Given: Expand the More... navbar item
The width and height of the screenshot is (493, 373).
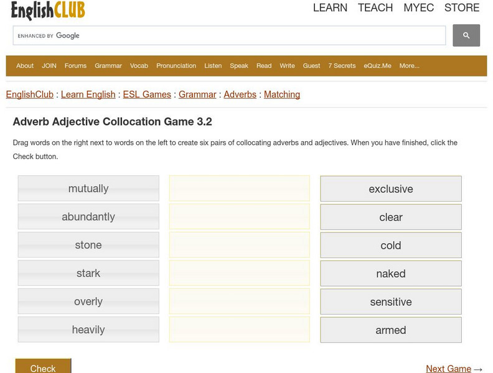Looking at the screenshot, I should tap(410, 66).
